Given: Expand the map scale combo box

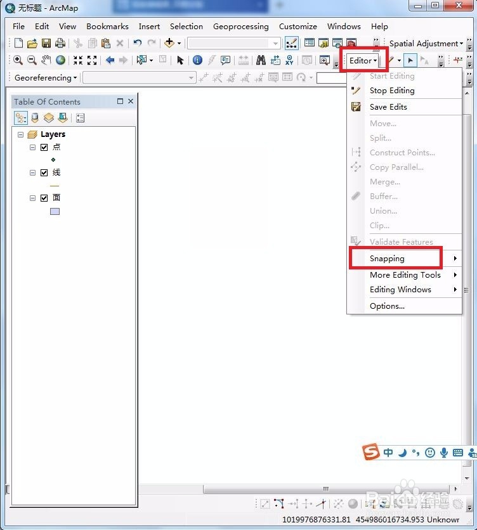Looking at the screenshot, I should [275, 43].
